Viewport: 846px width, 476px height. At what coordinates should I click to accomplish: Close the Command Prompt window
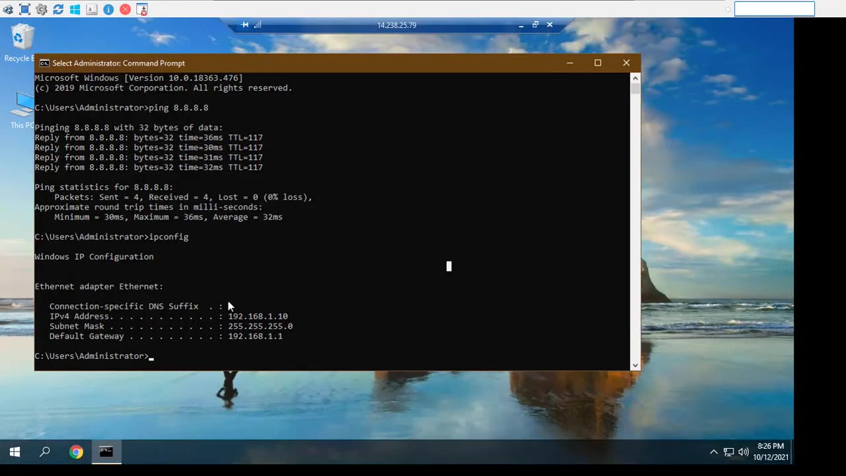(626, 63)
